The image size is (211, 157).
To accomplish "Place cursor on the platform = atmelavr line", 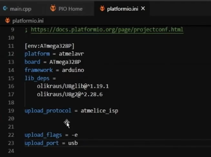I will point(54,54).
